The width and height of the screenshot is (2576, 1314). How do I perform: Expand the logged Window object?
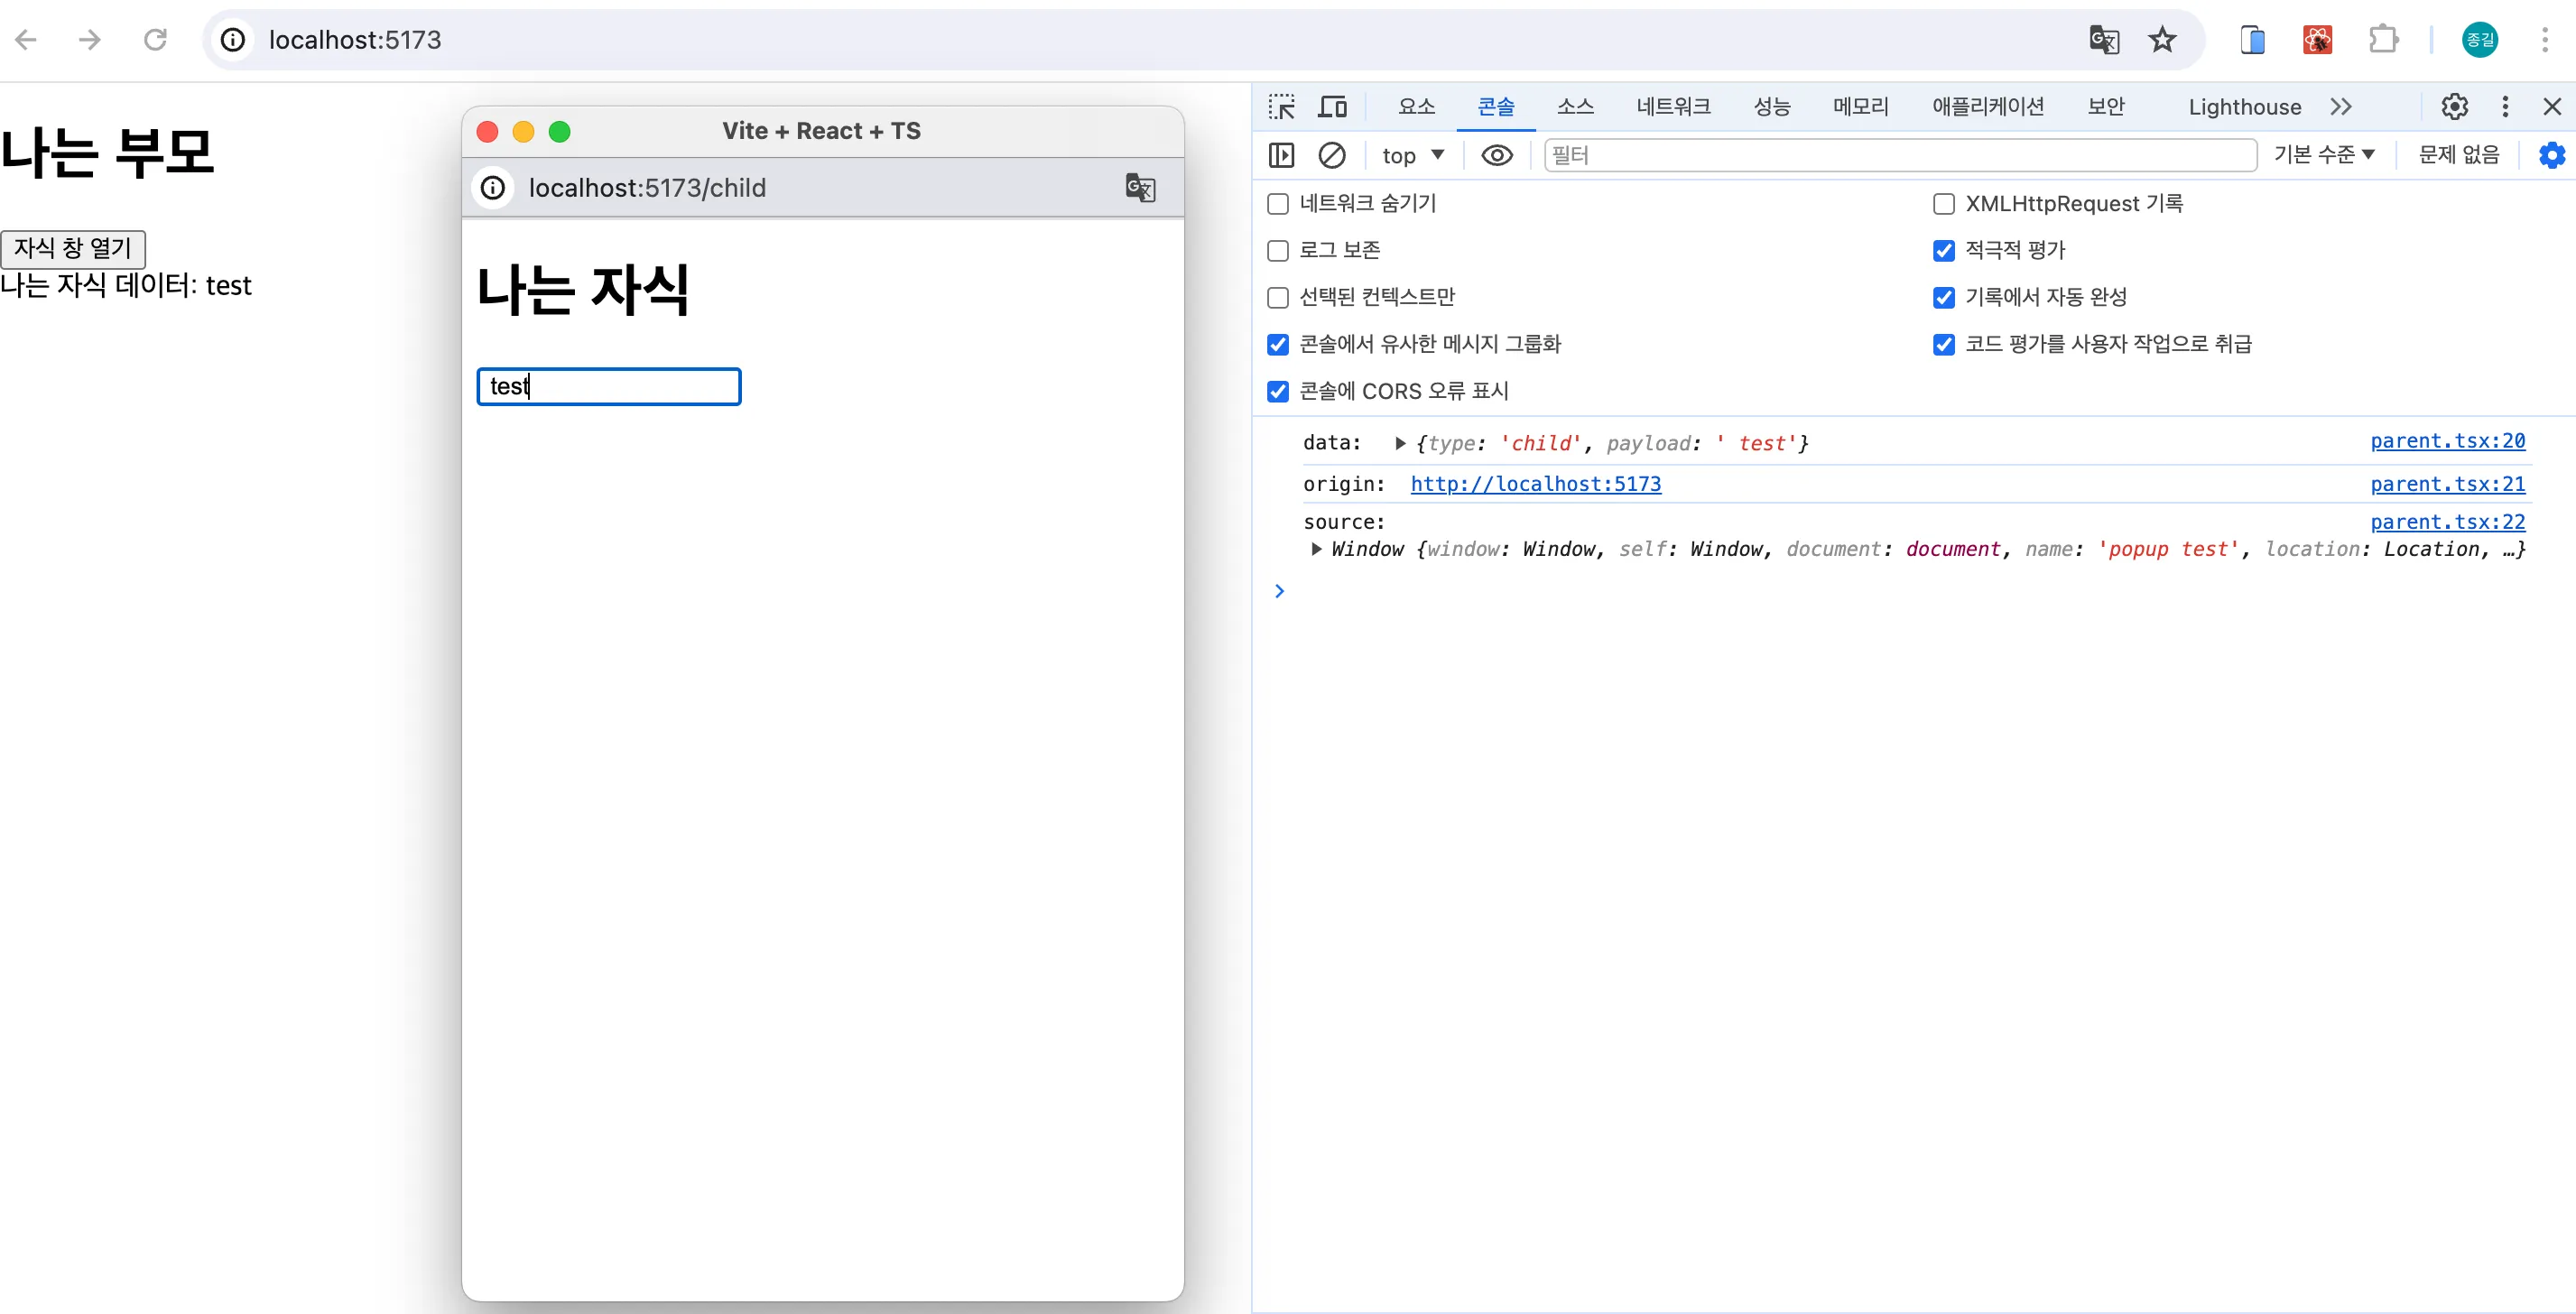click(1316, 549)
